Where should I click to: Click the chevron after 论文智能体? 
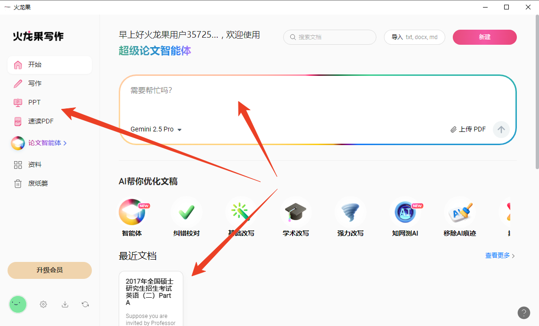(x=65, y=143)
